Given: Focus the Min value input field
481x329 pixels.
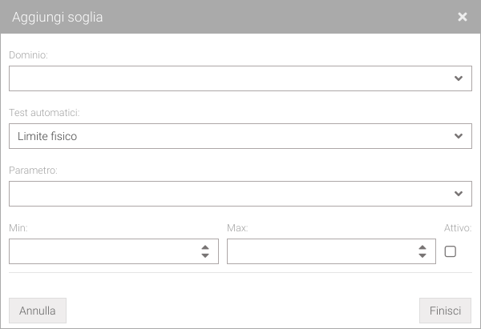Looking at the screenshot, I should pyautogui.click(x=100, y=251).
